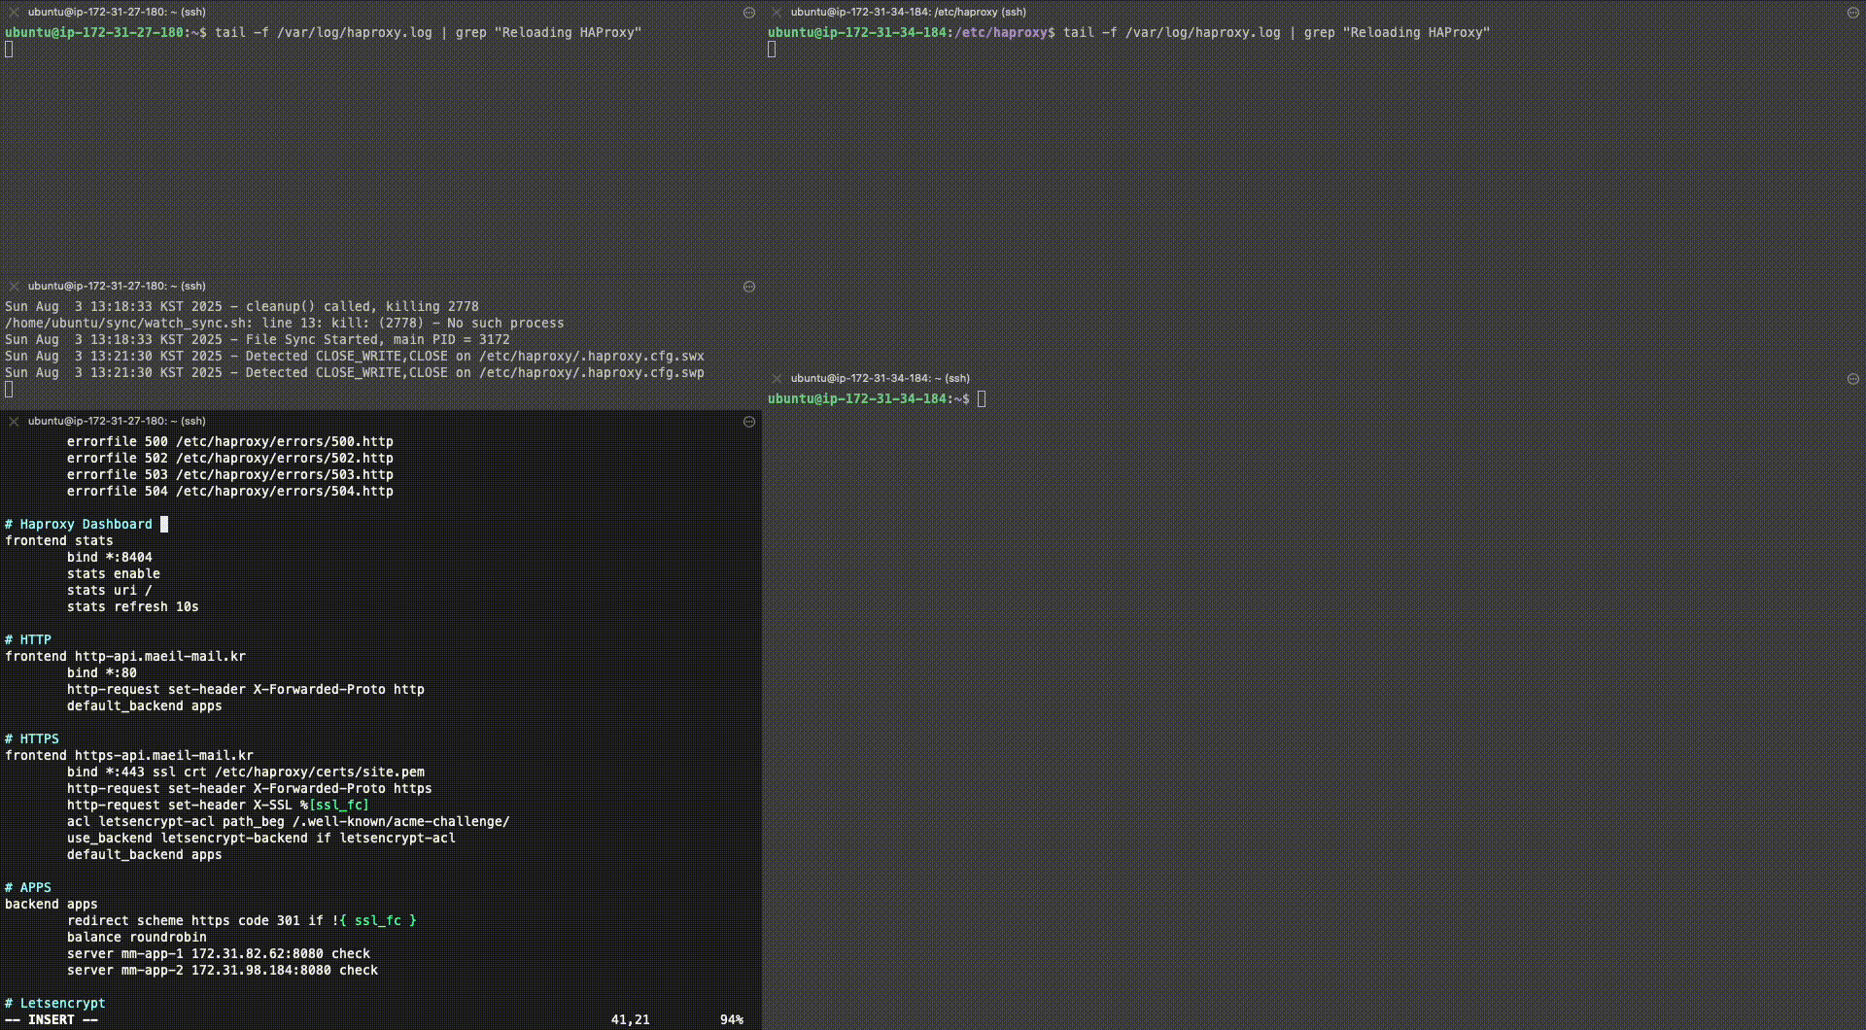Viewport: 1866px width, 1030px height.
Task: Close the vim haproxy config editor pane
Action: (14, 422)
